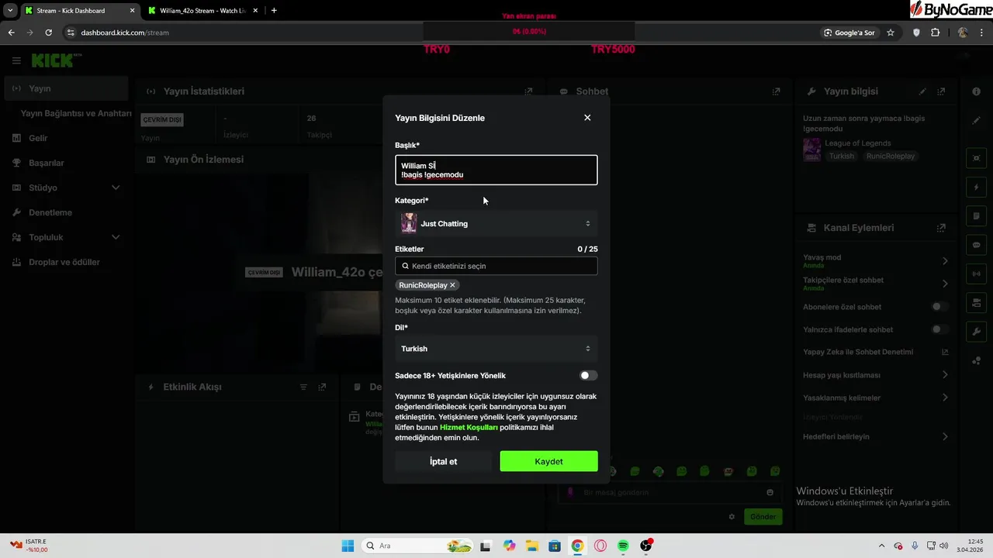993x558 pixels.
Task: Remove the RunicRoleplay tag chip
Action: coord(452,285)
